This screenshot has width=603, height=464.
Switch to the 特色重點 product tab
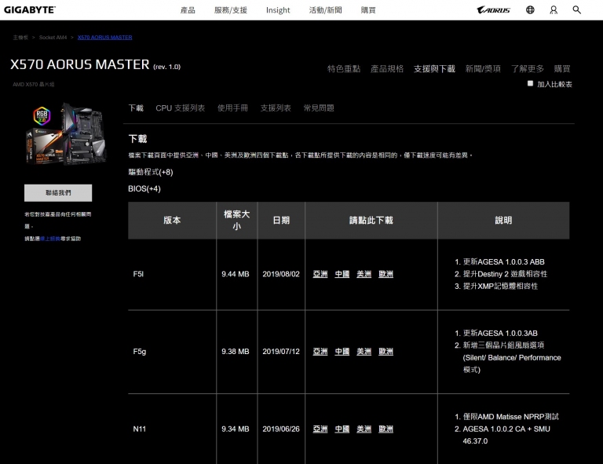[x=344, y=69]
